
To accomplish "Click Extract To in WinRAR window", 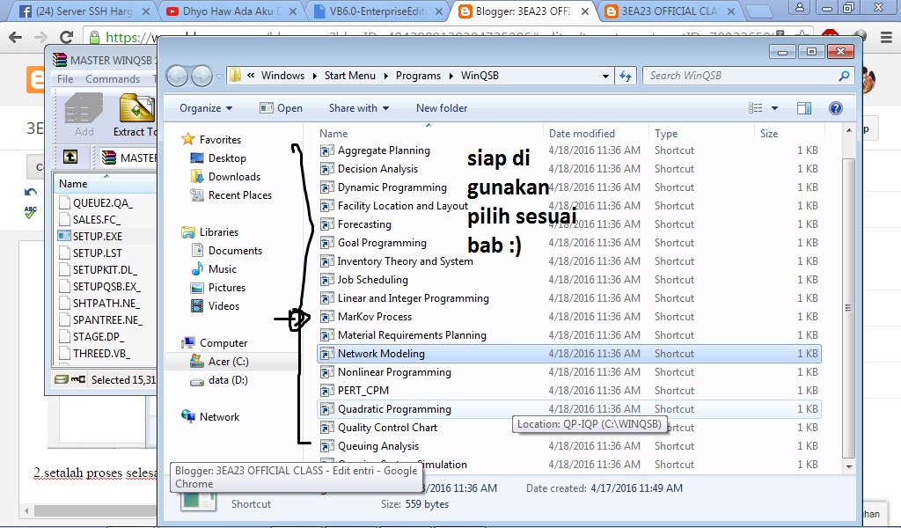I will point(136,115).
